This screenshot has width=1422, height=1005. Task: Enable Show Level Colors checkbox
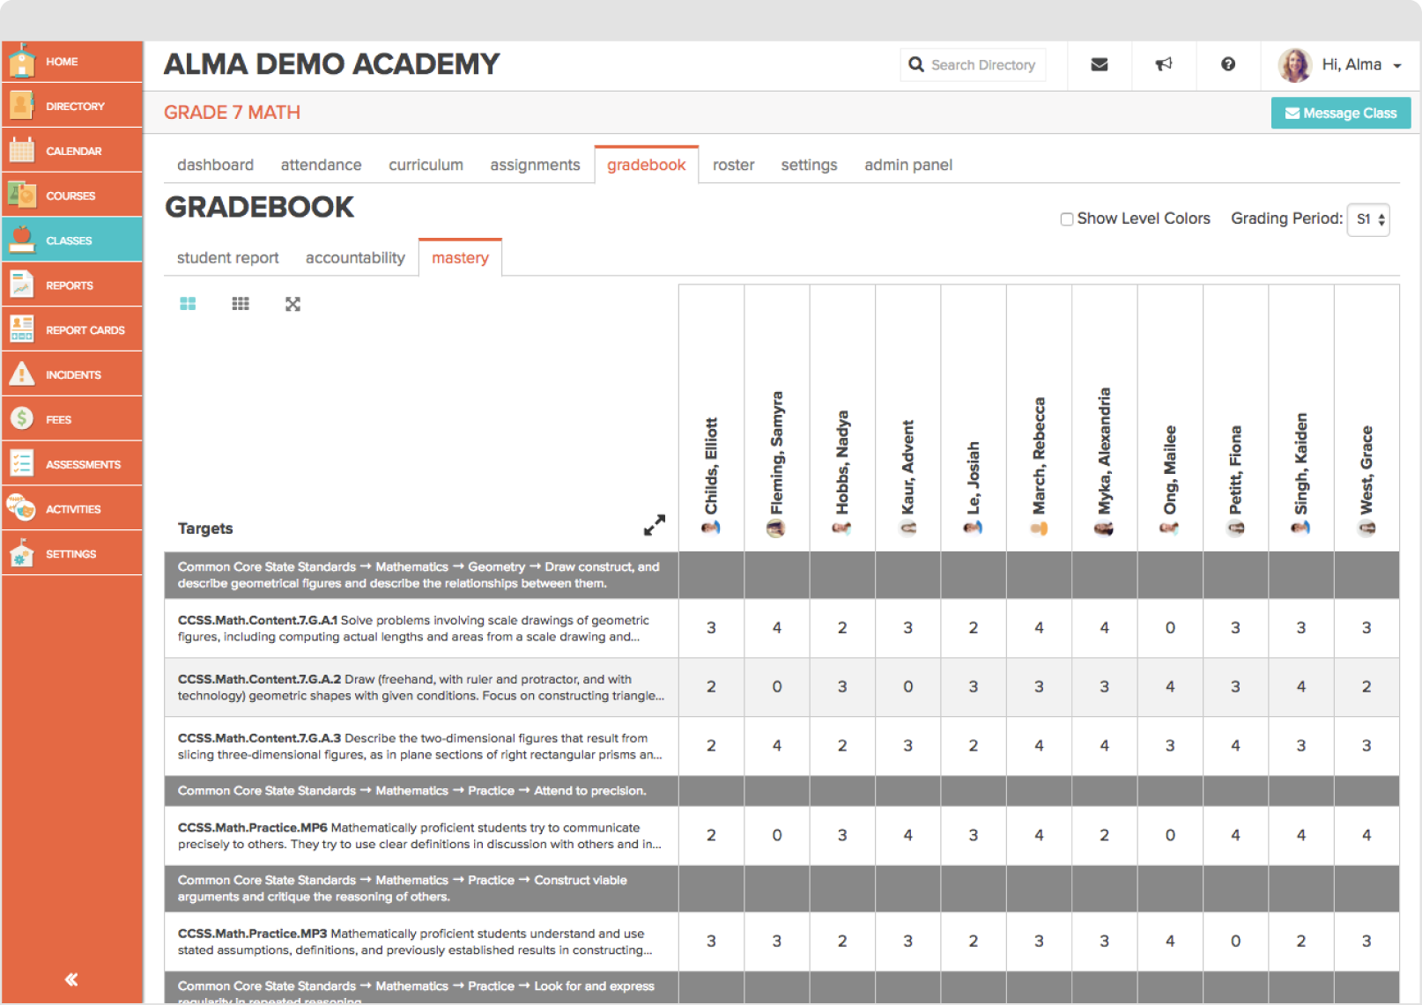click(x=1066, y=219)
